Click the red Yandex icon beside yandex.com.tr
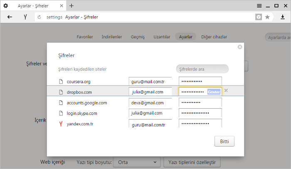Screen dimensions: 291x169 [61, 124]
